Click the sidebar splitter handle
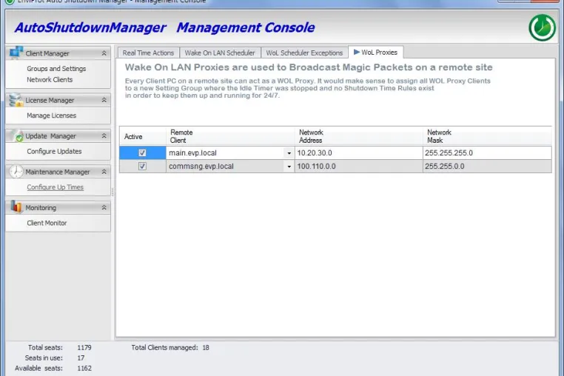The height and width of the screenshot is (376, 564). [x=113, y=192]
